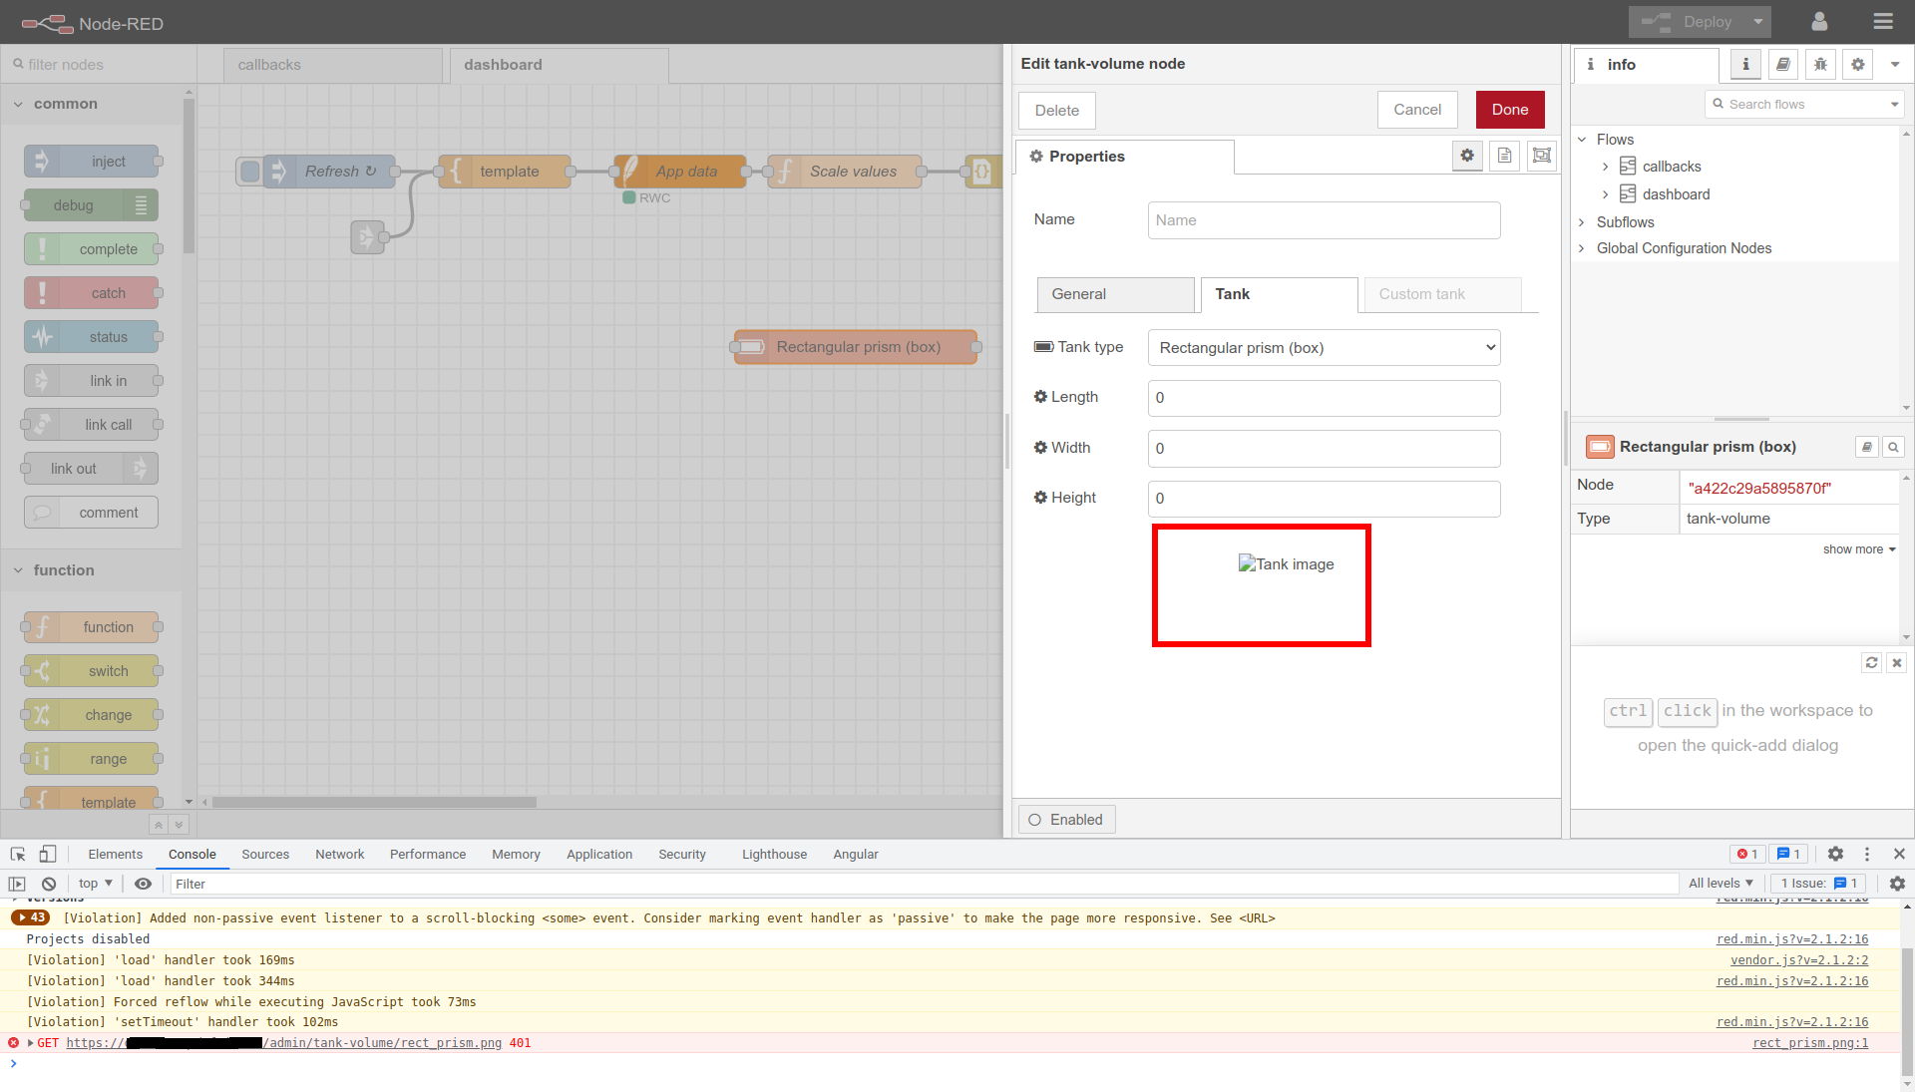Image resolution: width=1915 pixels, height=1092 pixels.
Task: Open the Tank type dropdown
Action: [1324, 347]
